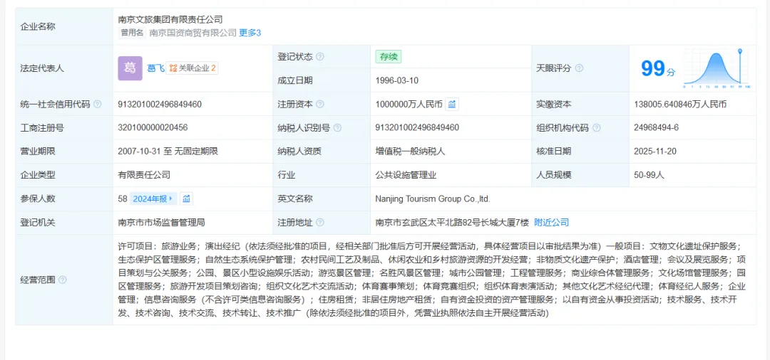Click help icon next to 登记状态
The height and width of the screenshot is (360, 770).
pos(320,57)
